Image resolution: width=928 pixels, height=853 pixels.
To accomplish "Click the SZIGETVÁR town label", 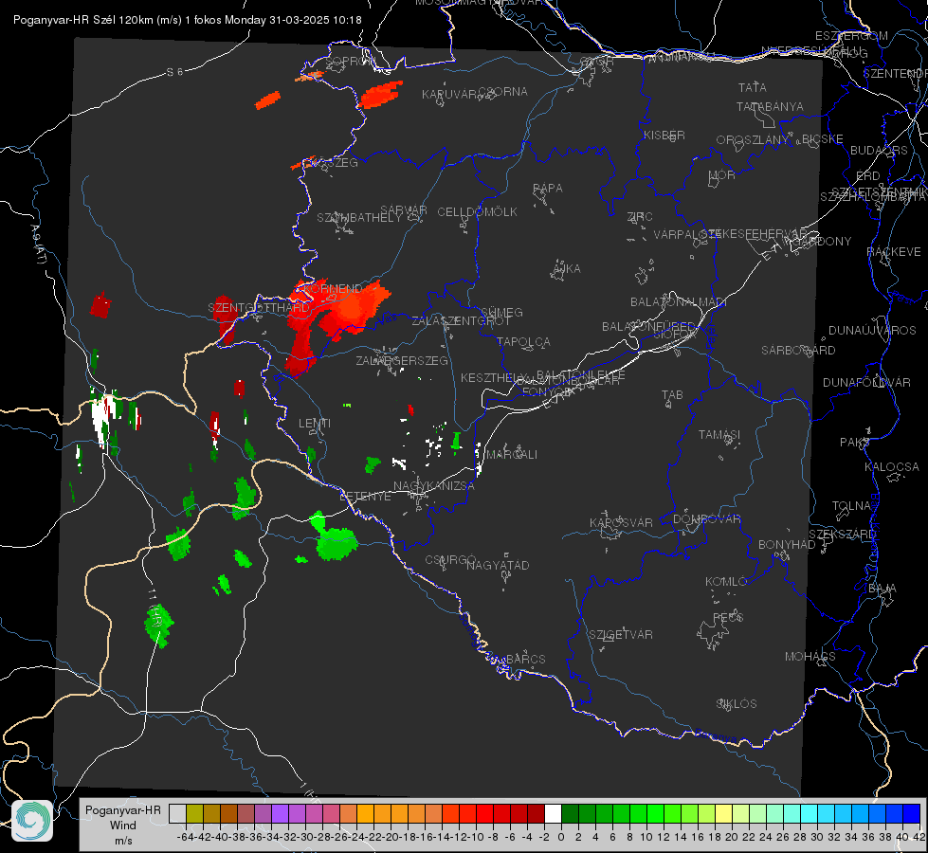I will click(620, 635).
